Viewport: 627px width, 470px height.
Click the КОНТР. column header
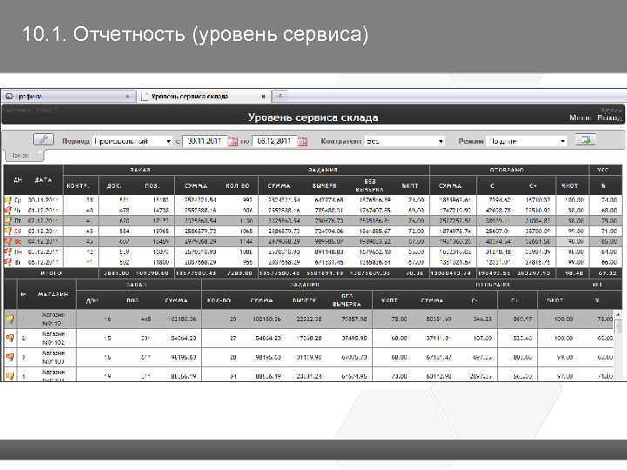78,186
